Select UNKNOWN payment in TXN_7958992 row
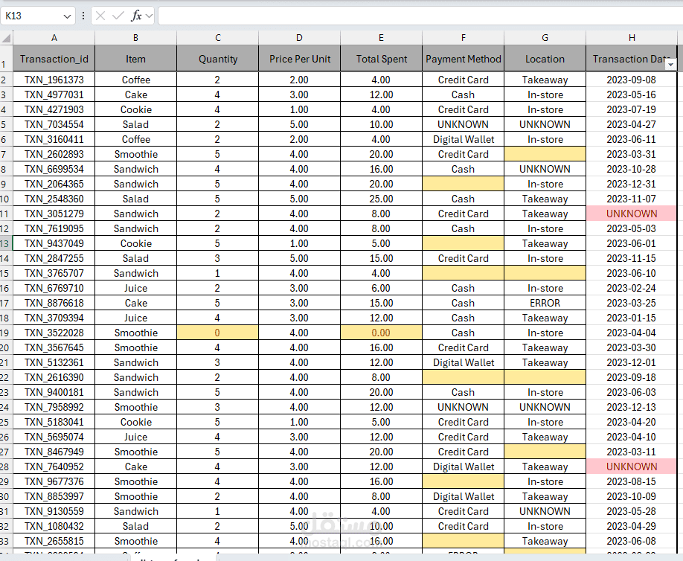The height and width of the screenshot is (561, 683). (x=463, y=407)
